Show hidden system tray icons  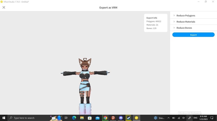point(168,118)
